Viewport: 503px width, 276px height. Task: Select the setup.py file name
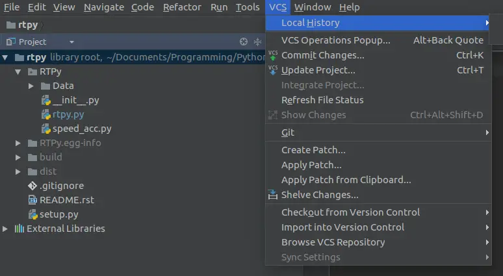(58, 214)
